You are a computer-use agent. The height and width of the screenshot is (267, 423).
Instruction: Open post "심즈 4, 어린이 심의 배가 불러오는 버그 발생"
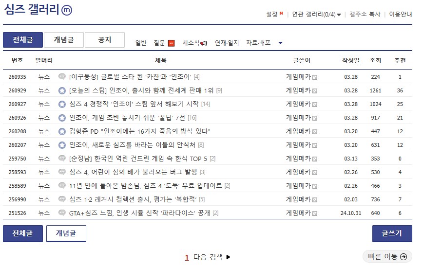[x=133, y=172]
